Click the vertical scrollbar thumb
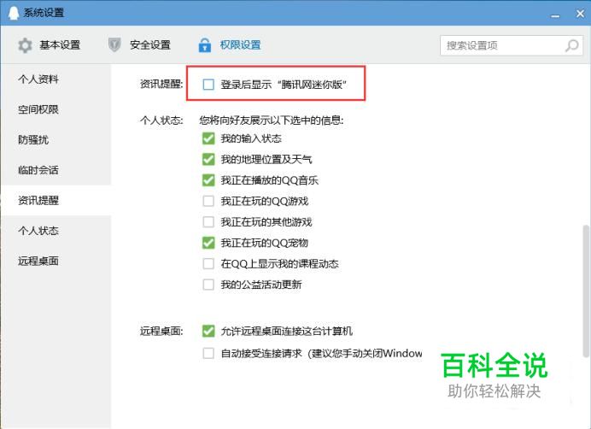The height and width of the screenshot is (429, 591). (586, 291)
